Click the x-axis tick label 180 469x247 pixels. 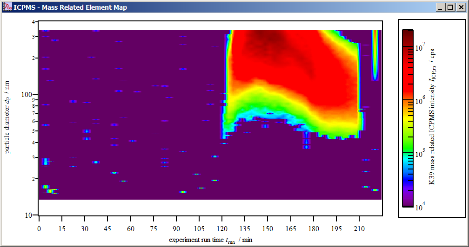(314, 229)
